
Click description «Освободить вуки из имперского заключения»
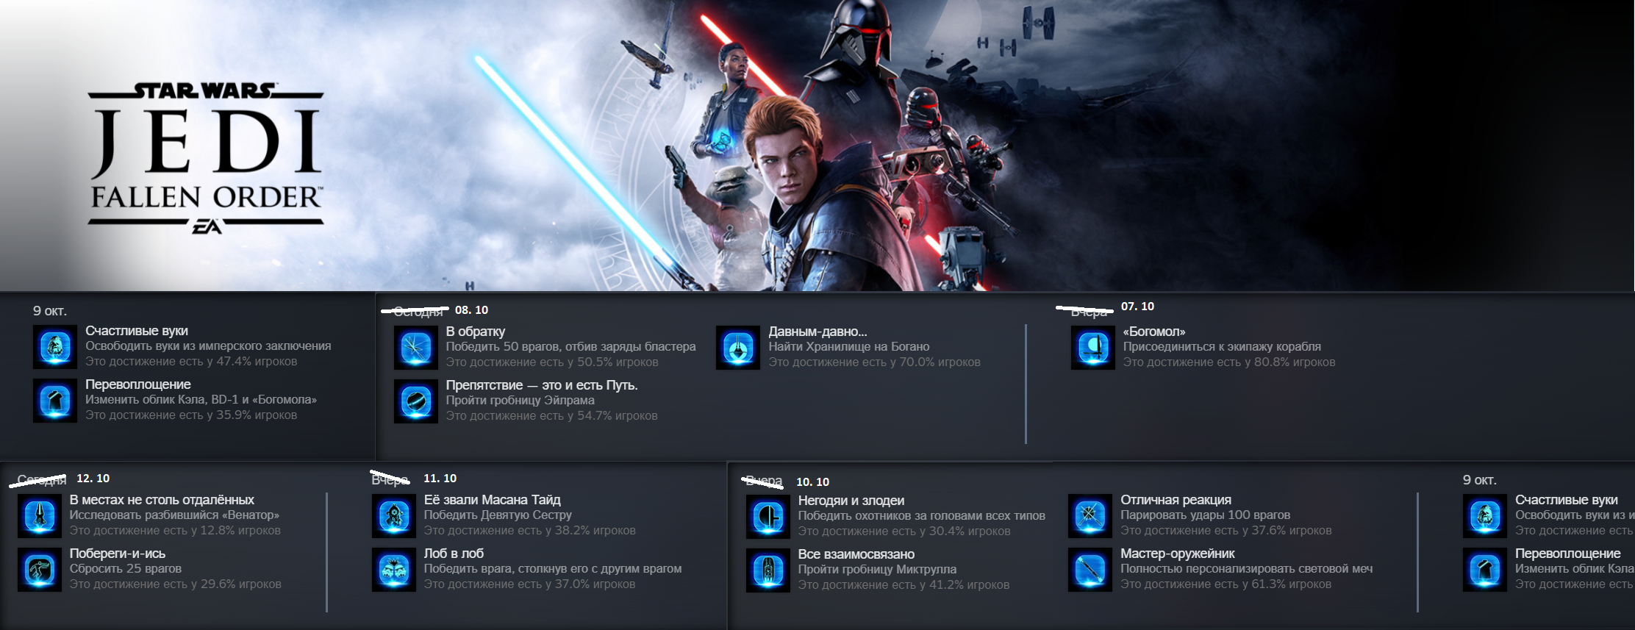(x=208, y=346)
